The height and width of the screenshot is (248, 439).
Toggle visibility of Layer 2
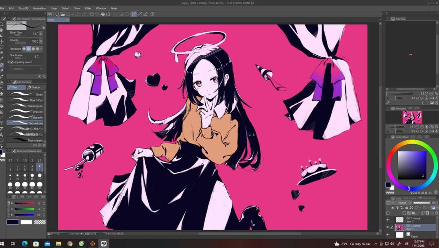pyautogui.click(x=388, y=219)
